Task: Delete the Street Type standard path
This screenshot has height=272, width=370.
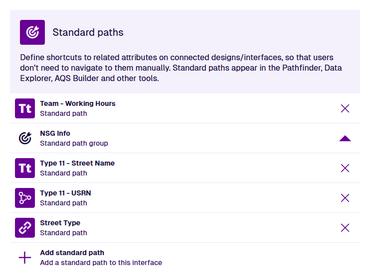Action: (x=345, y=228)
